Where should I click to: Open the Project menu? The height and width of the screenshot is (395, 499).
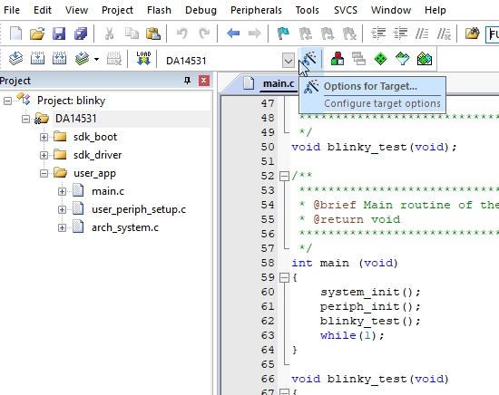117,10
